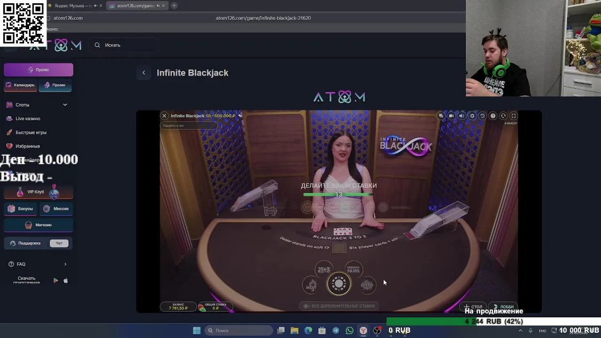Click the ENG language indicator in tray
The height and width of the screenshot is (338, 601).
coord(542,331)
